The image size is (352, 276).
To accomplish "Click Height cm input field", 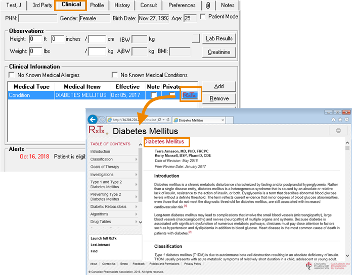I will point(97,39).
